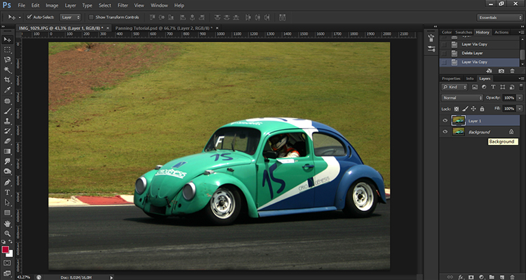526x280 pixels.
Task: Click the red foreground color swatch
Action: (5, 250)
